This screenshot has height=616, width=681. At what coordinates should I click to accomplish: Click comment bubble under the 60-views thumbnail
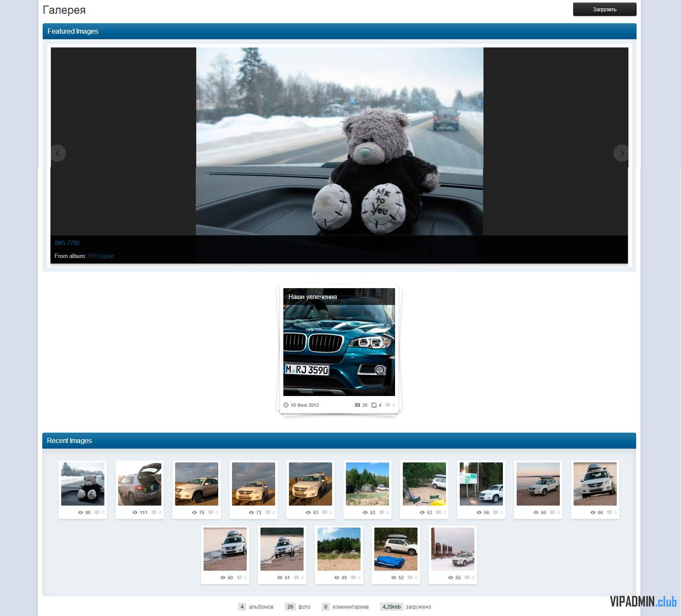point(239,578)
